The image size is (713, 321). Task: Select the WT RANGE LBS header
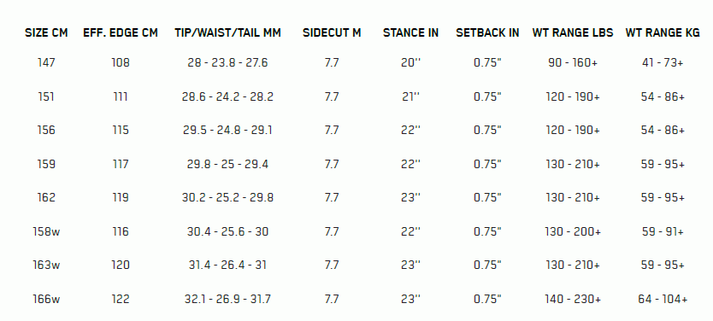click(x=573, y=32)
